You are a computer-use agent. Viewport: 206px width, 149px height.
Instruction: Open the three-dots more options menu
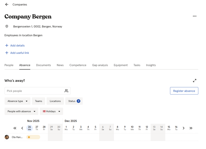(195, 16)
